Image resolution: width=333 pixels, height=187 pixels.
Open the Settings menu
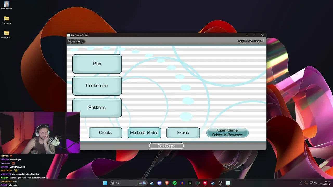(97, 108)
